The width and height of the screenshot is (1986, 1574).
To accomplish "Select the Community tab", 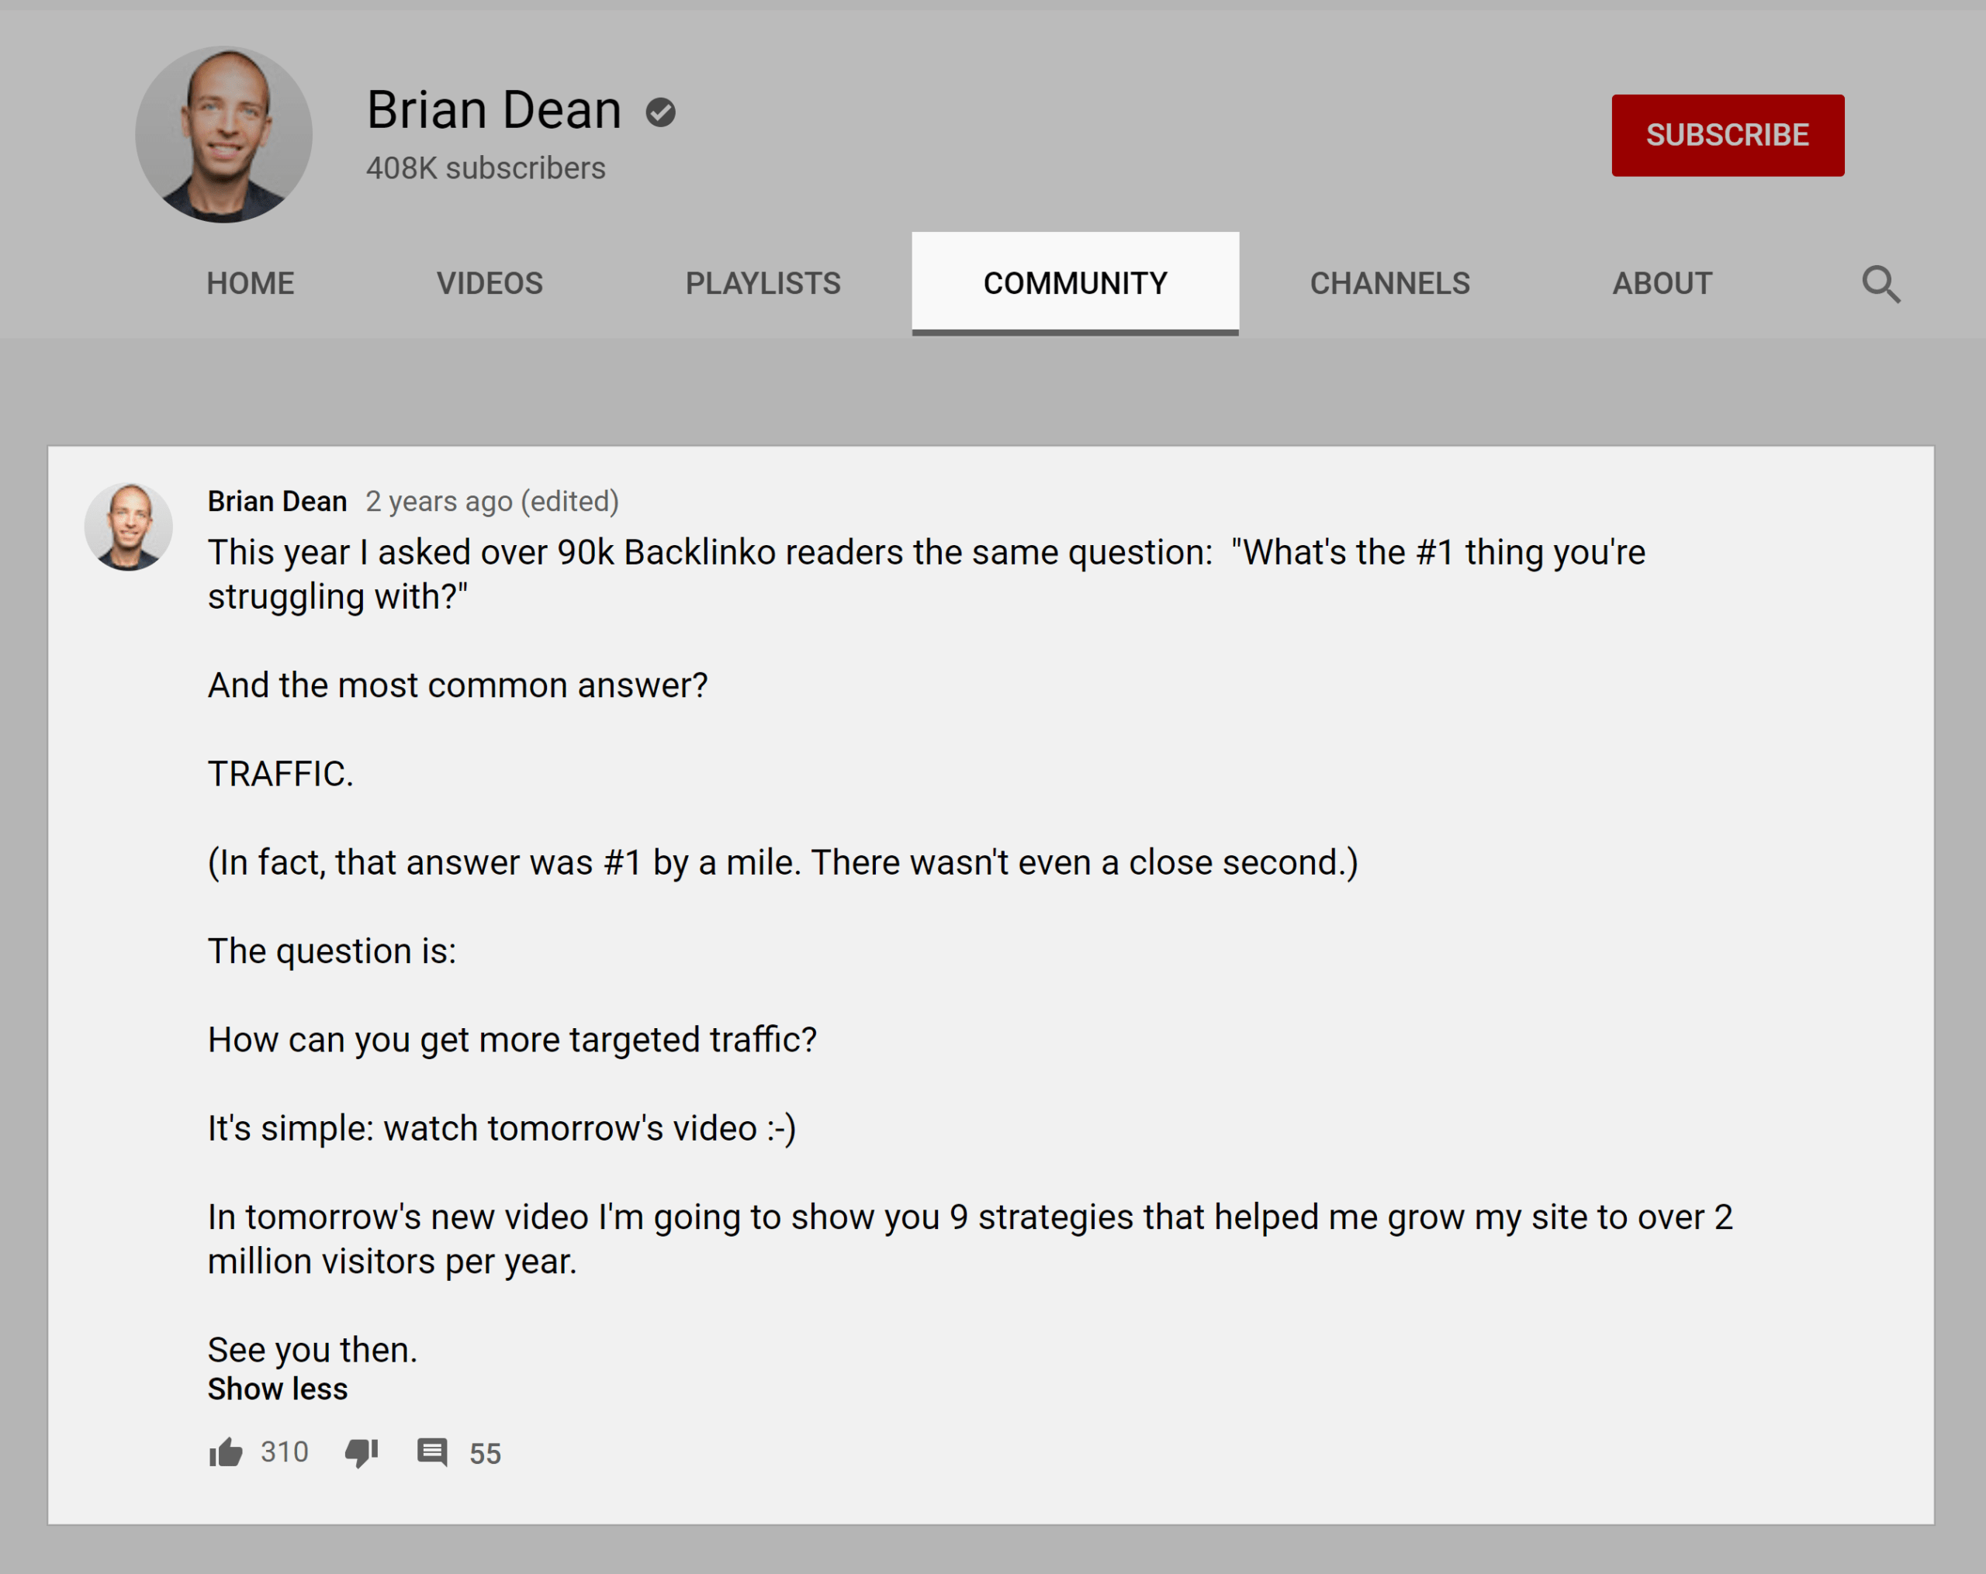I will coord(1075,285).
